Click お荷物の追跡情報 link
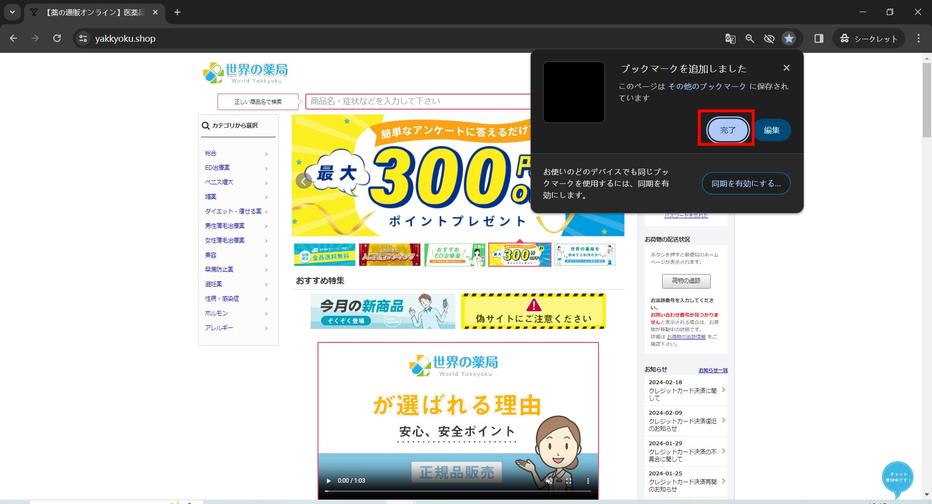The height and width of the screenshot is (504, 932). (686, 337)
